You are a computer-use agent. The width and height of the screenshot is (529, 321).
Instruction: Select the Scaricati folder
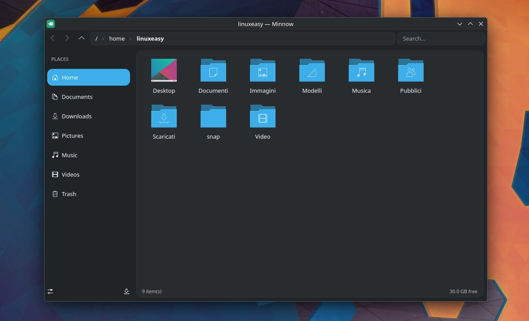pos(164,122)
